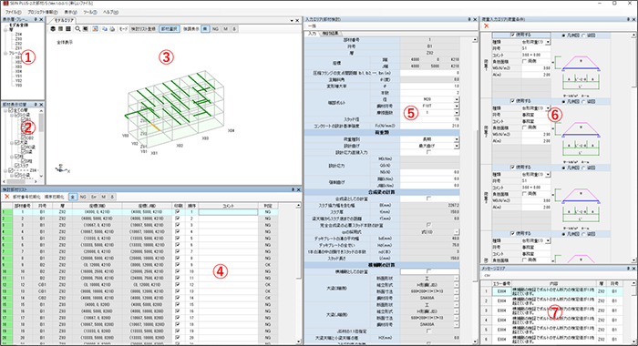Open the bolt steel grade F10T dropdown

tap(457, 107)
